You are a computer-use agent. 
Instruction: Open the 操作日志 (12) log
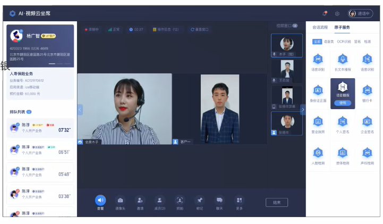tap(166, 29)
